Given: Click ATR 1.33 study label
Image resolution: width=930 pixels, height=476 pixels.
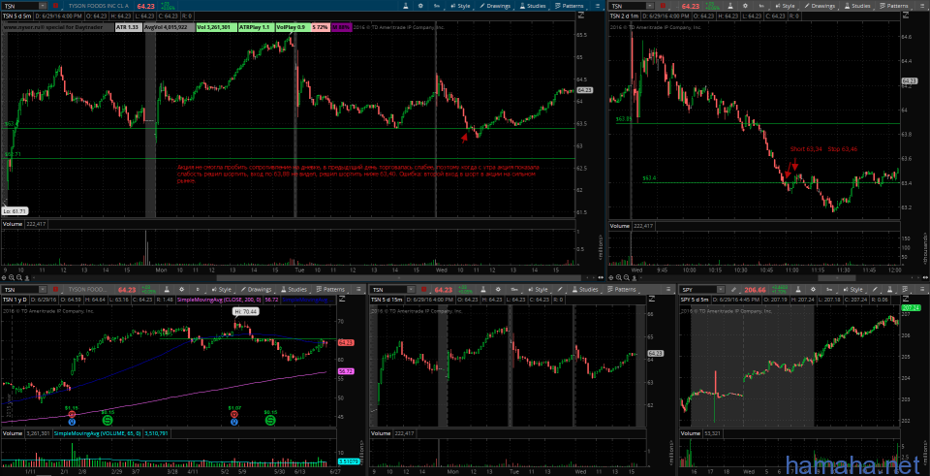Looking at the screenshot, I should [127, 27].
